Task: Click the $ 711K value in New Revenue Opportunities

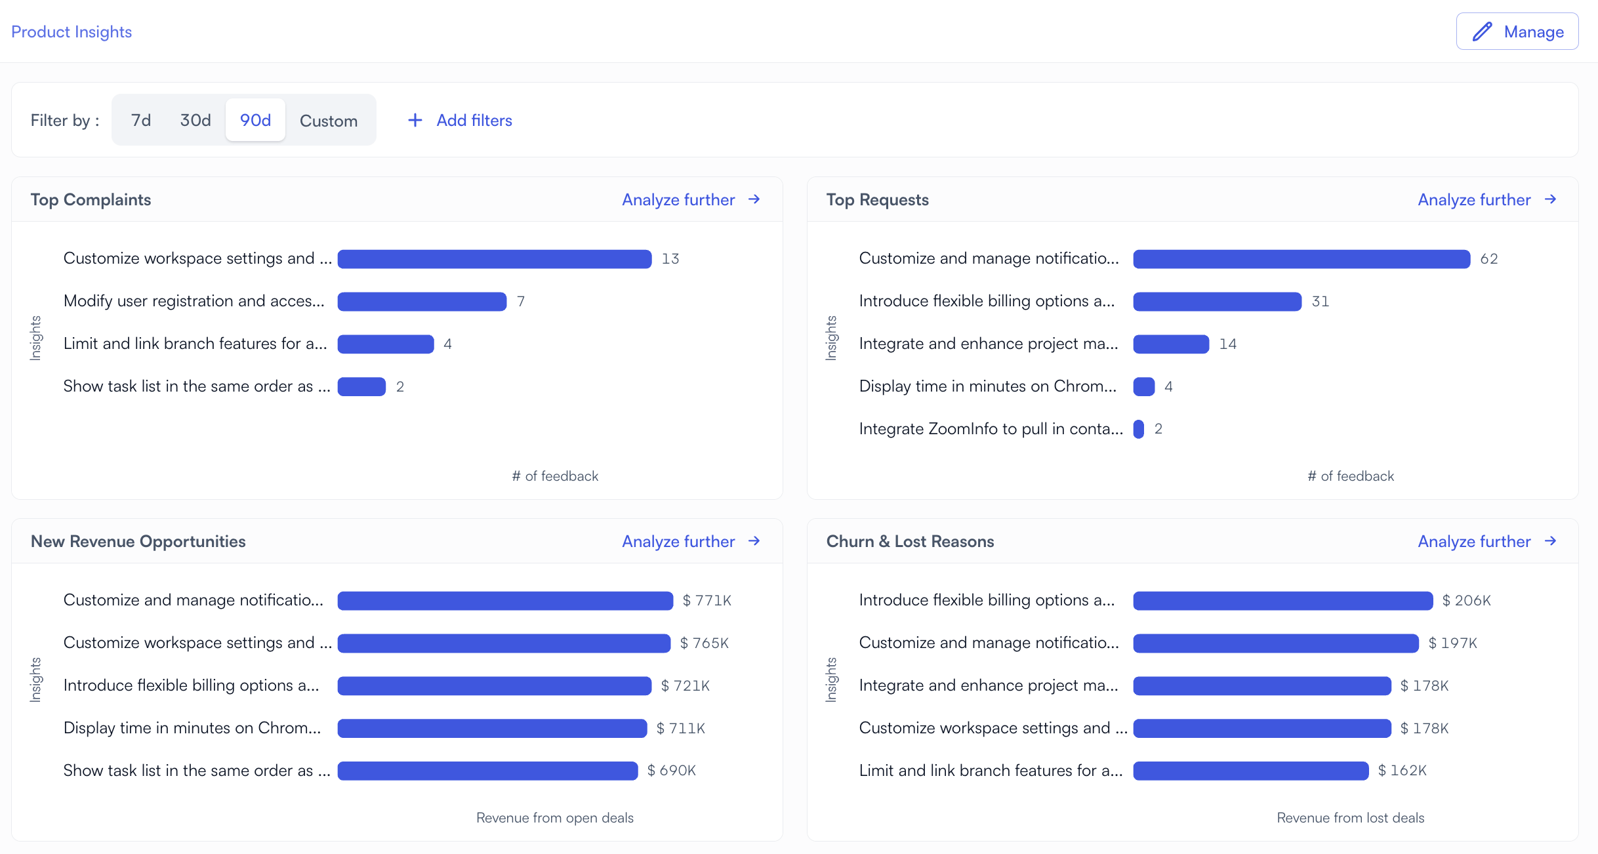Action: point(681,728)
